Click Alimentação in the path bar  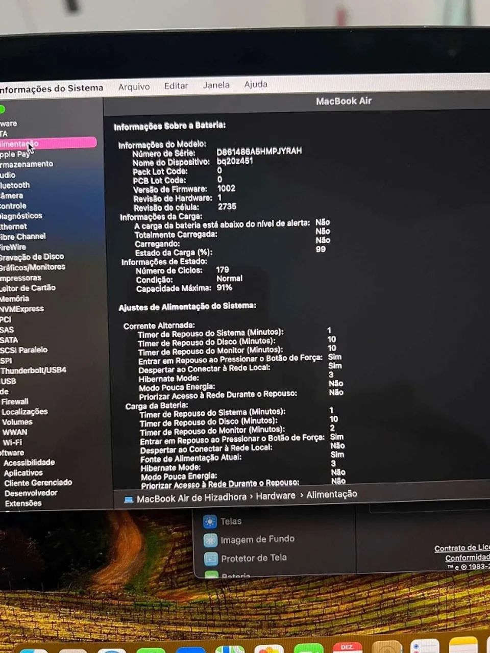pos(332,494)
